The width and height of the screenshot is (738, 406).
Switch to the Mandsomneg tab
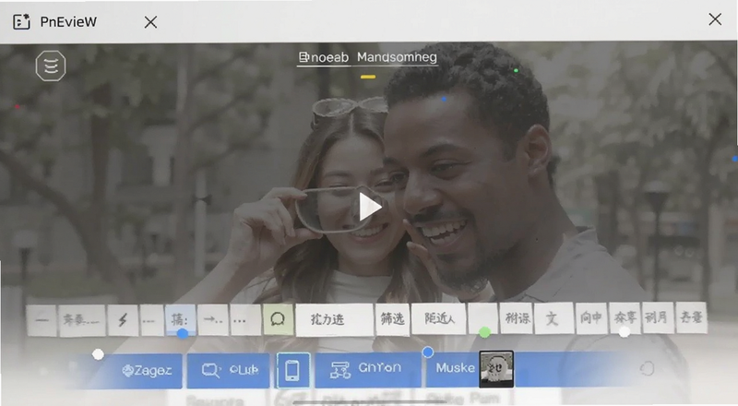[x=397, y=57]
